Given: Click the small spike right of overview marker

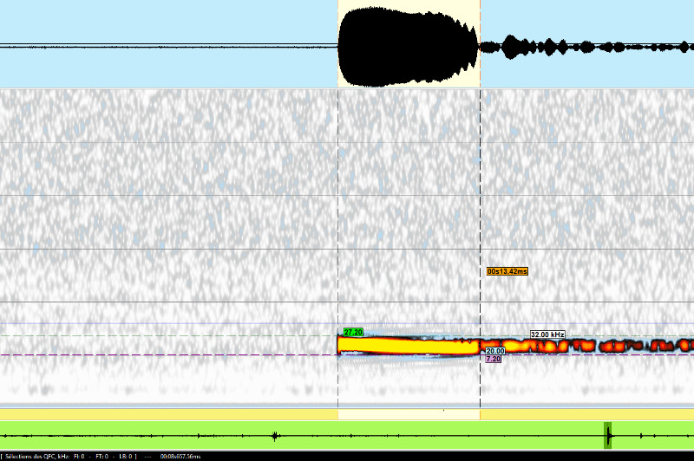Looking at the screenshot, I should click(x=640, y=435).
